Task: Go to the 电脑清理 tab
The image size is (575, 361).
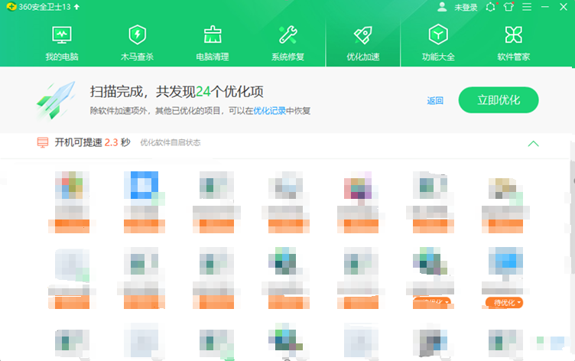Action: 213,43
